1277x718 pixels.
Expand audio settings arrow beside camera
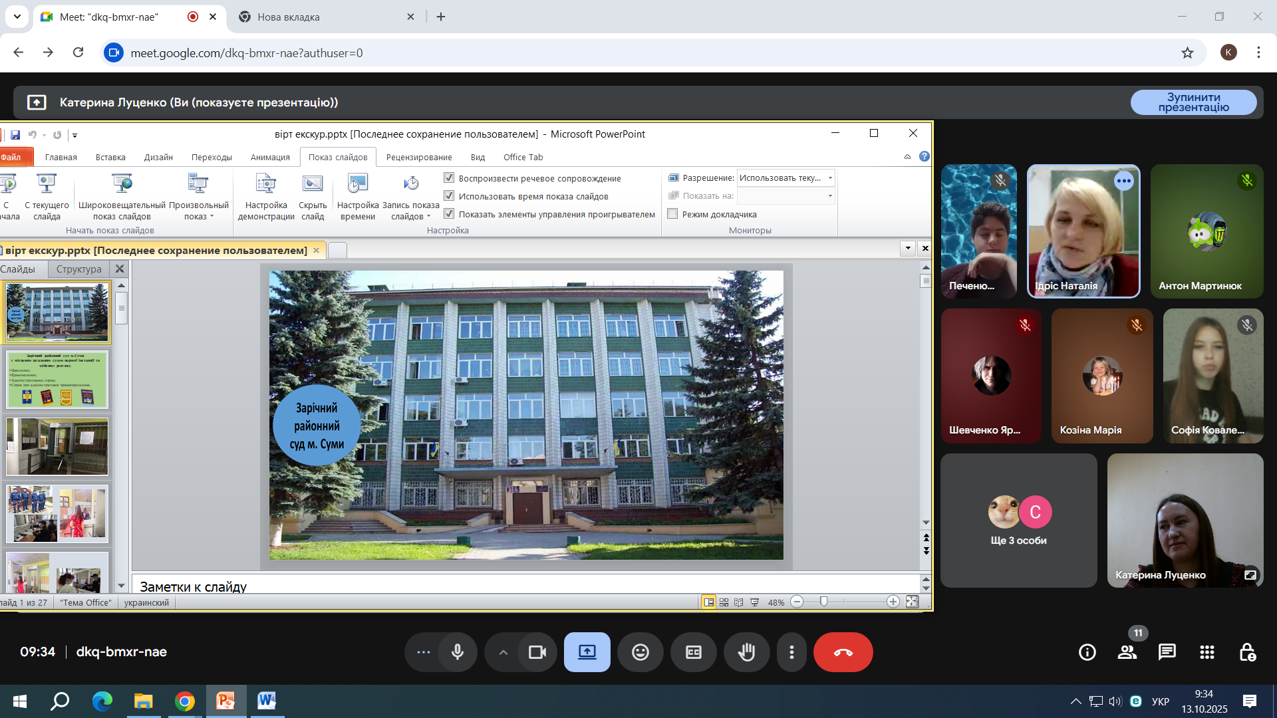pyautogui.click(x=503, y=652)
